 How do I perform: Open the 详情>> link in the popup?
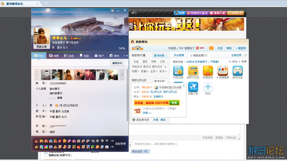click(147, 113)
